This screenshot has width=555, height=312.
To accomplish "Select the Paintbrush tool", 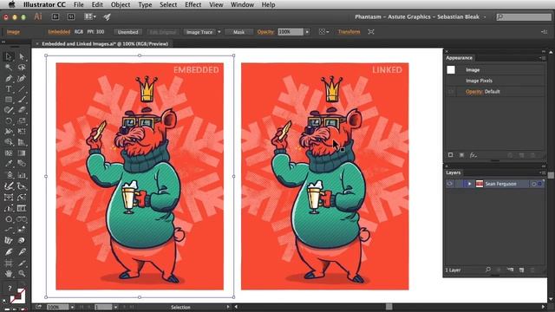I will click(22, 100).
